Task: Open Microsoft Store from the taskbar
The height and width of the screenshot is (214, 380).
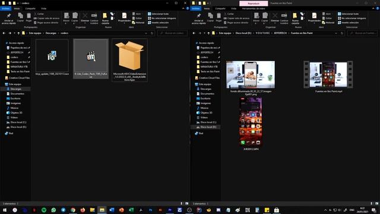Action: tap(277, 210)
